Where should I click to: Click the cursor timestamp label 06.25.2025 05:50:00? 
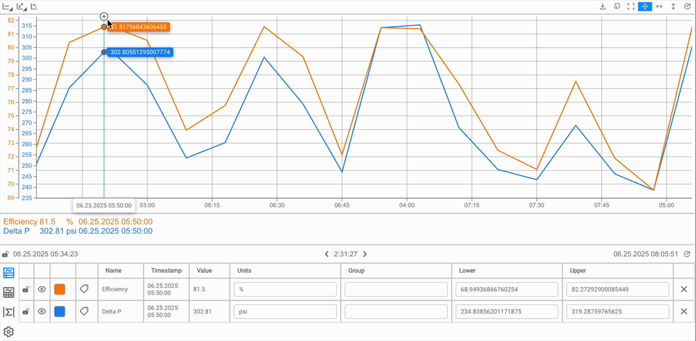104,205
